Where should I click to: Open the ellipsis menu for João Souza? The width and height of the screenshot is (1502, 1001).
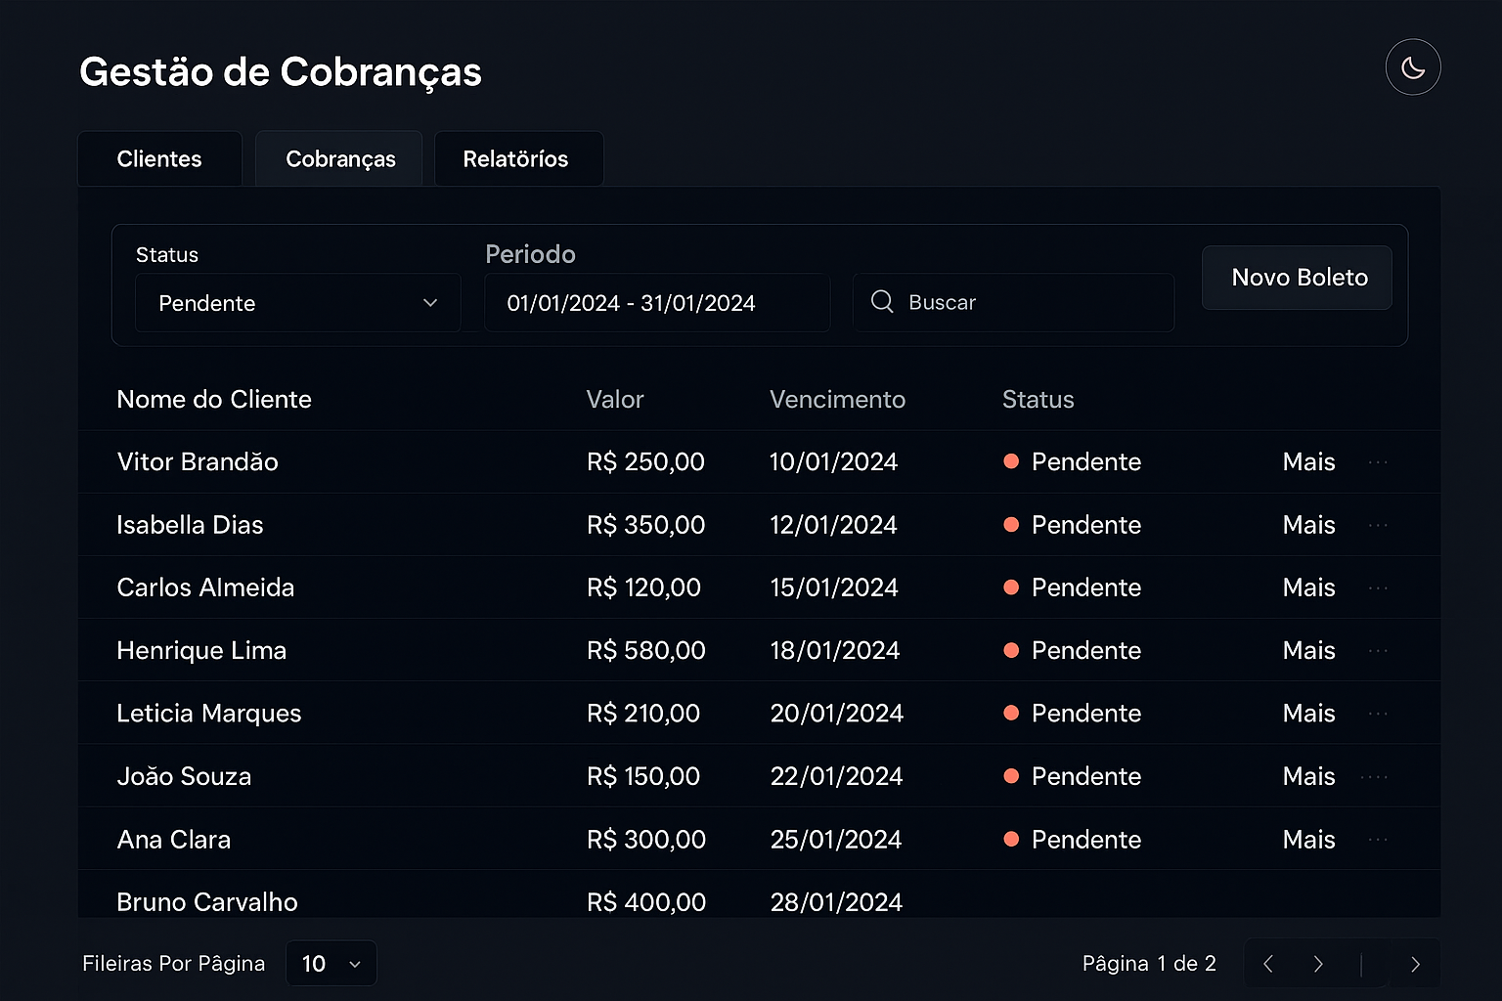point(1378,775)
